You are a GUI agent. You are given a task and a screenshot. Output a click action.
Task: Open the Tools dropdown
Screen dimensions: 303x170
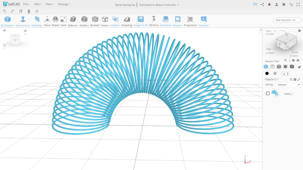coord(105,21)
